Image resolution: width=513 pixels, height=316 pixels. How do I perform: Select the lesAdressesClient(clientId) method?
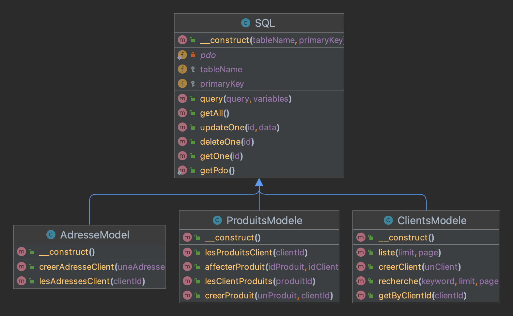92,281
